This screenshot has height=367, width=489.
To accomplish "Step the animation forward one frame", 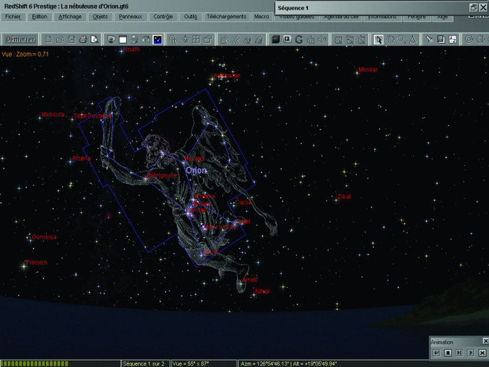I will [x=459, y=352].
